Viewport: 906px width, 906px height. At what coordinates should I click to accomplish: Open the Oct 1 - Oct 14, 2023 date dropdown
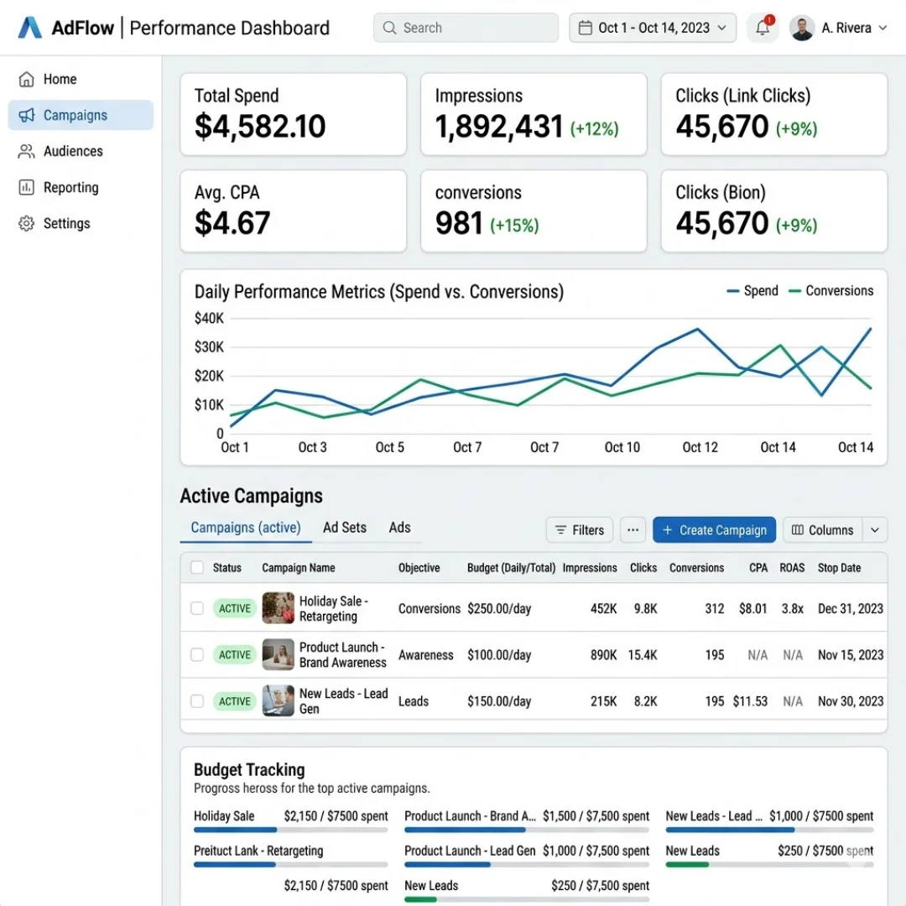(653, 28)
